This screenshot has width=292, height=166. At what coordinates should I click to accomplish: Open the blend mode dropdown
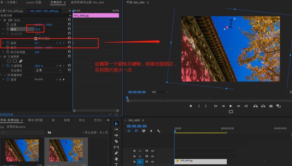(x=48, y=70)
